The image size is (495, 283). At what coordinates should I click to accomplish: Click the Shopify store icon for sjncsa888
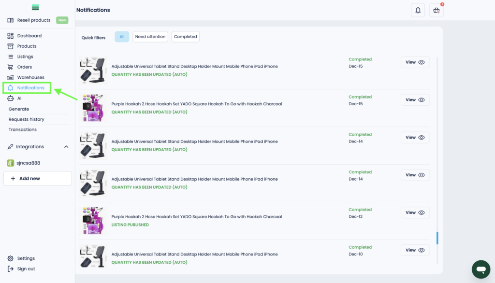pyautogui.click(x=10, y=163)
